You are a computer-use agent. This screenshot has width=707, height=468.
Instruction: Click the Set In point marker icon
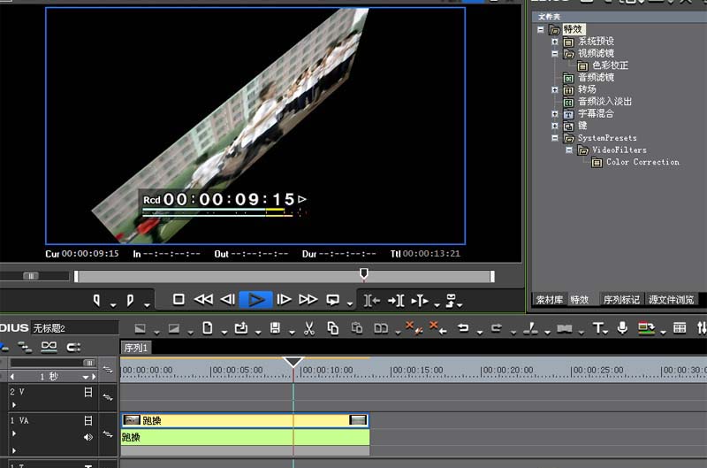[97, 300]
